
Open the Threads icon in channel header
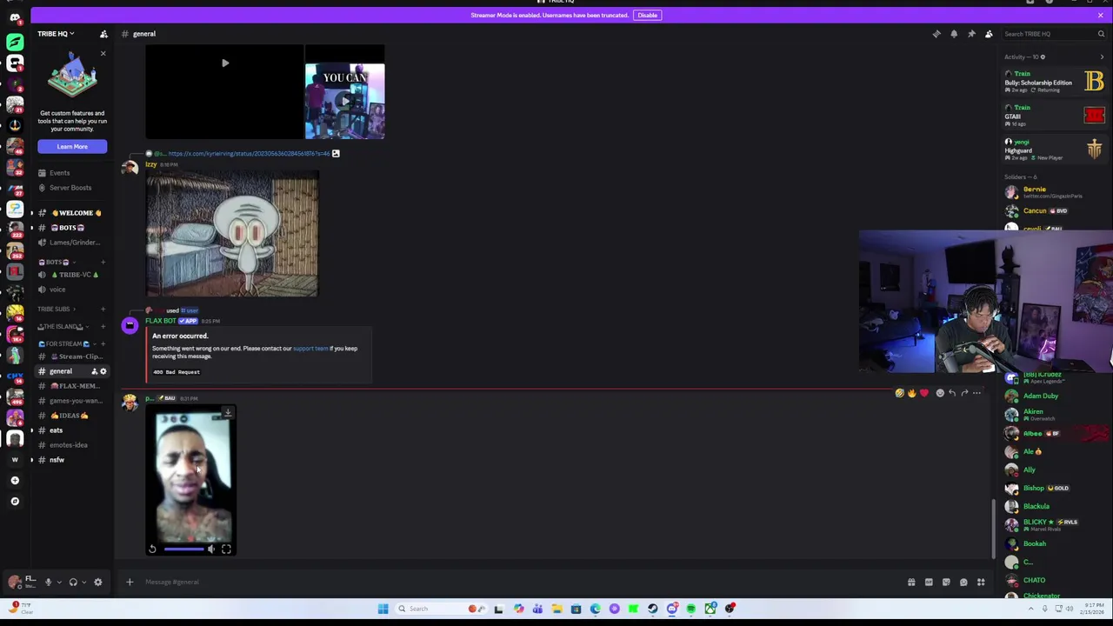(936, 34)
